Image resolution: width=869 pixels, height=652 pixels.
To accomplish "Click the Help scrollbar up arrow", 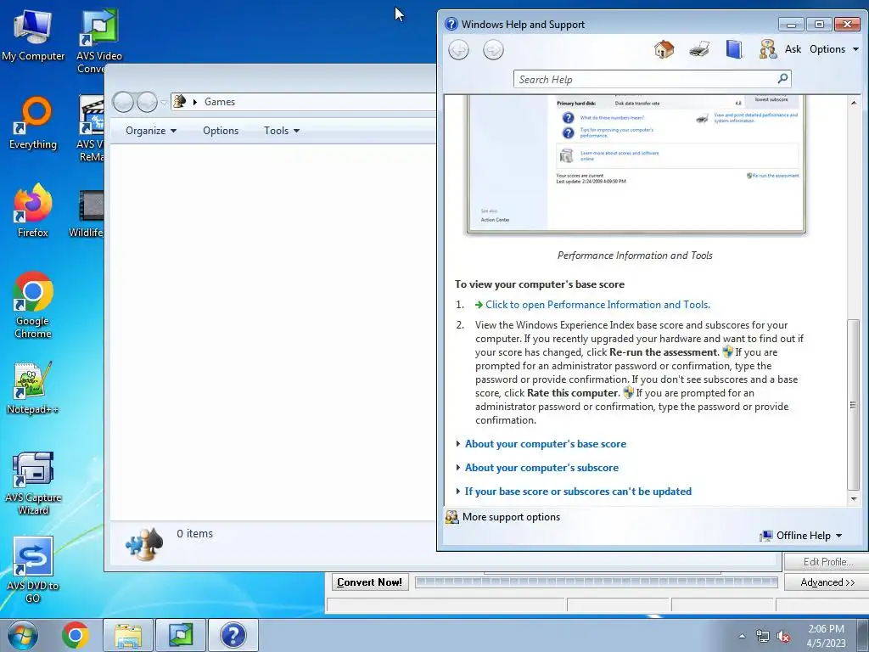I will click(854, 103).
